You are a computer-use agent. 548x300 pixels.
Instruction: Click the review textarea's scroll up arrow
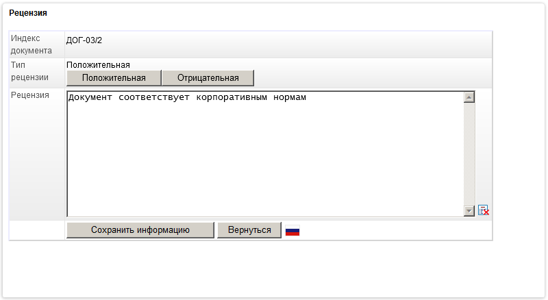[x=469, y=97]
